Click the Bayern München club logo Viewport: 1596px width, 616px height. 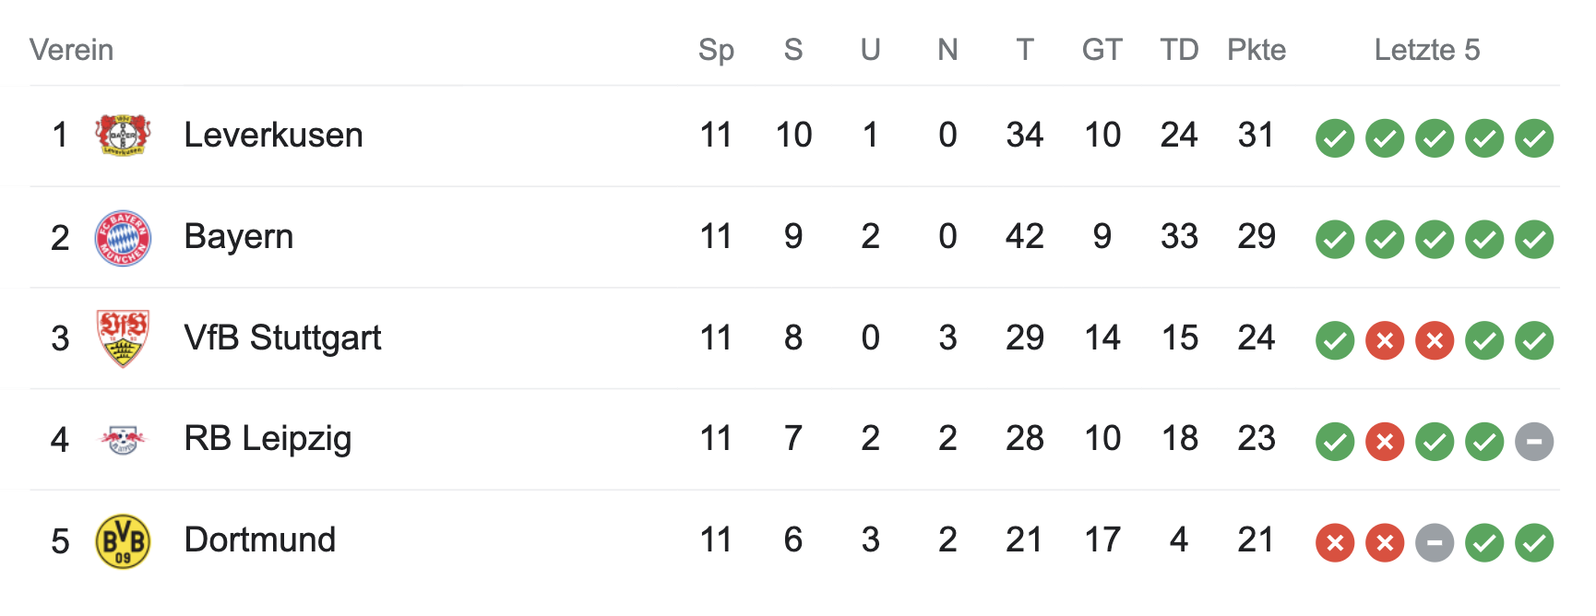pos(123,238)
